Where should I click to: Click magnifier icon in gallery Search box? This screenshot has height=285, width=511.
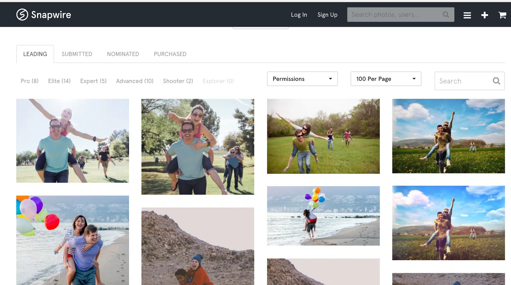pyautogui.click(x=496, y=81)
